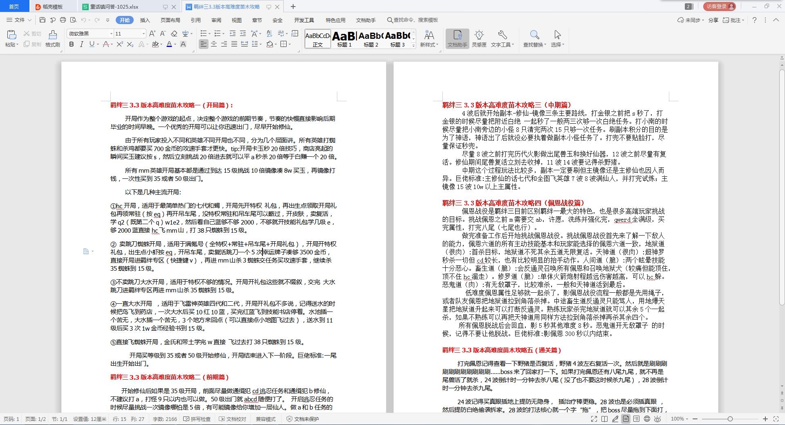
Task: Click the zoom slider handle
Action: [x=730, y=419]
